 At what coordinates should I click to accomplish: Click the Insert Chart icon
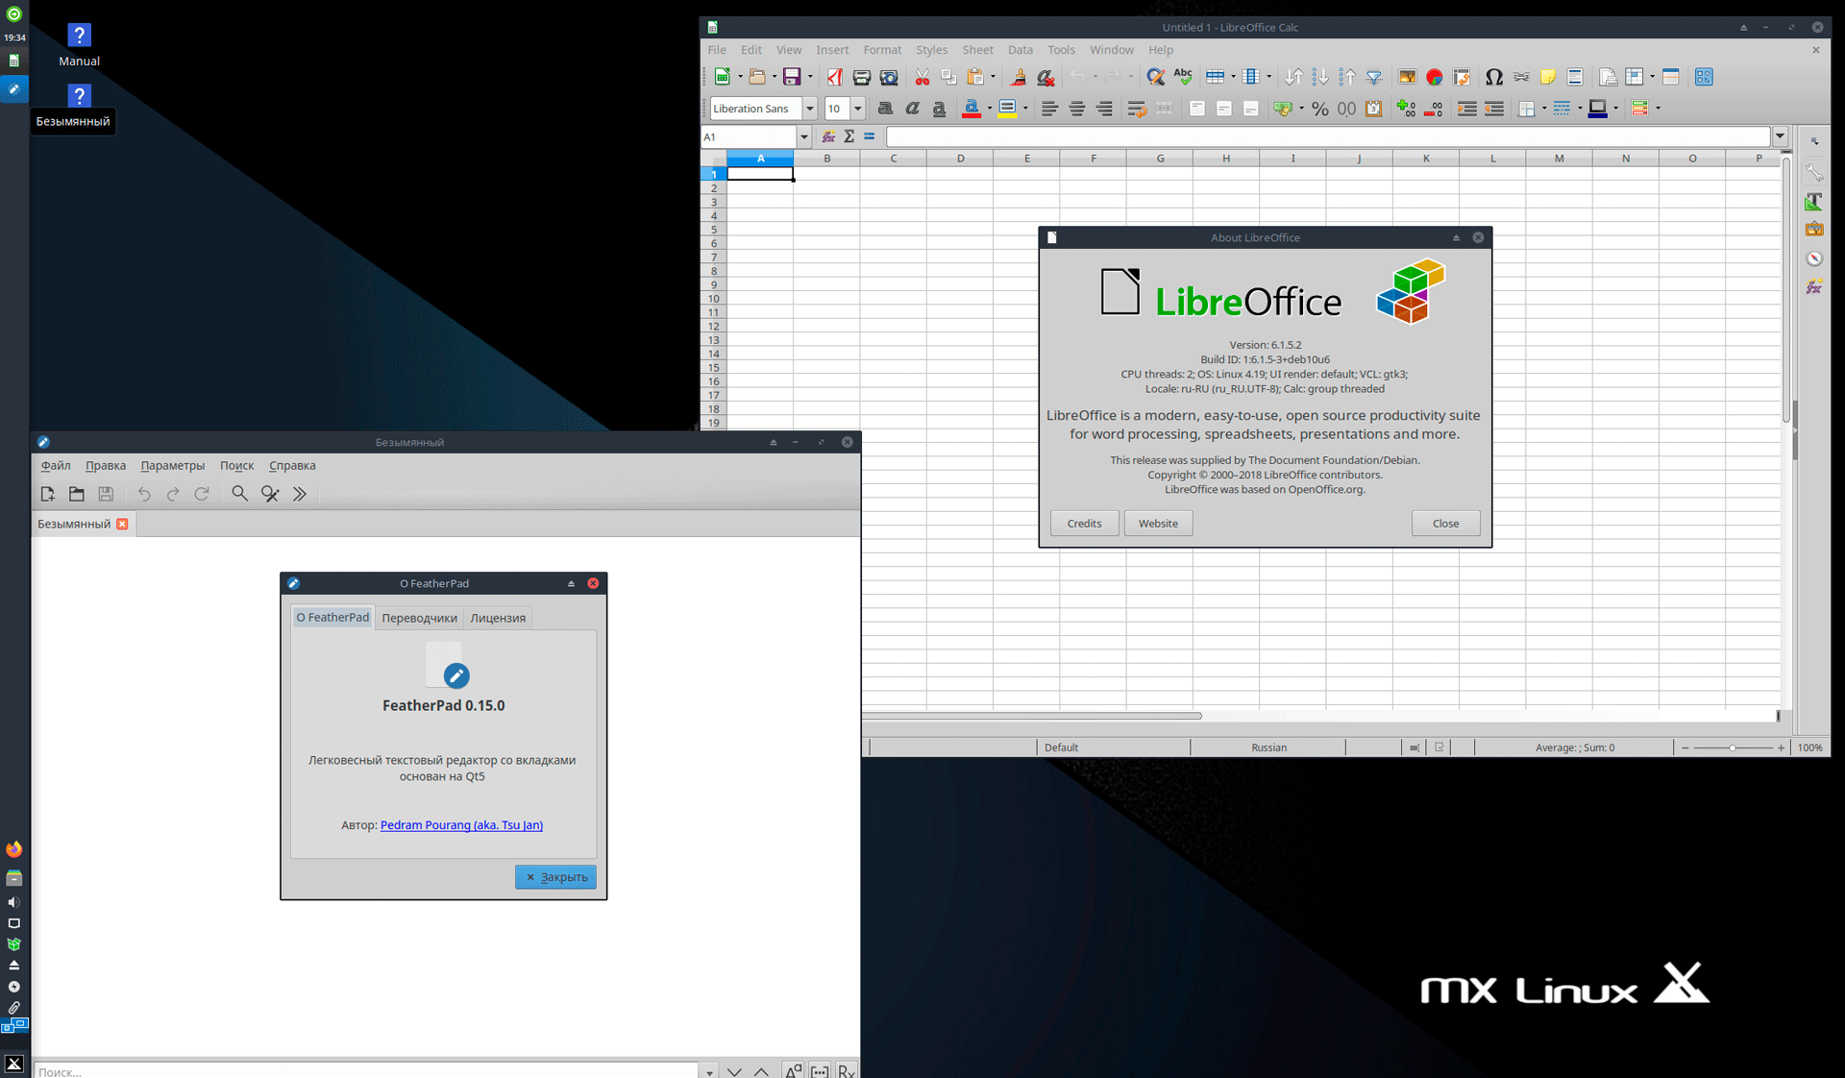1434,78
